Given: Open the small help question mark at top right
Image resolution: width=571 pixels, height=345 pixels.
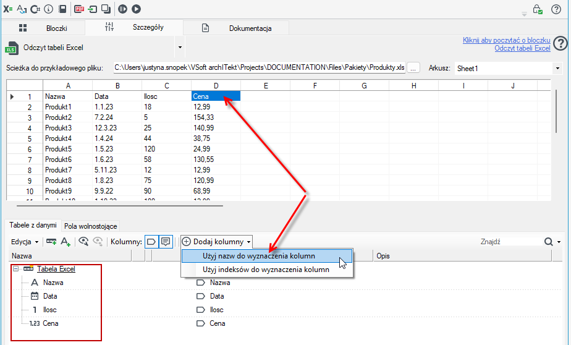Looking at the screenshot, I should 556,9.
